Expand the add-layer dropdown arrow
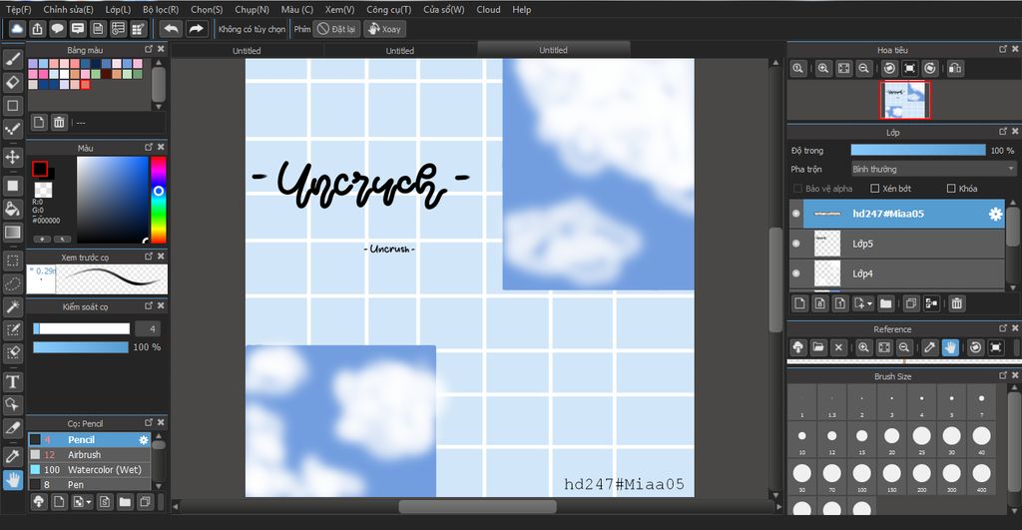The width and height of the screenshot is (1022, 530). coord(869,303)
